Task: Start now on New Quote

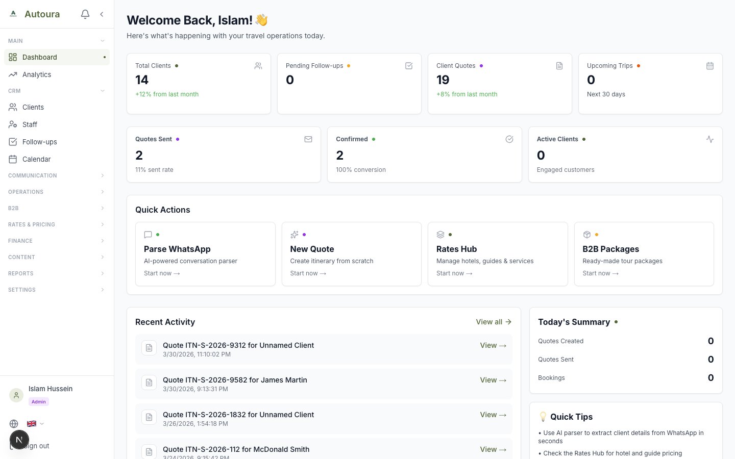Action: (308, 273)
